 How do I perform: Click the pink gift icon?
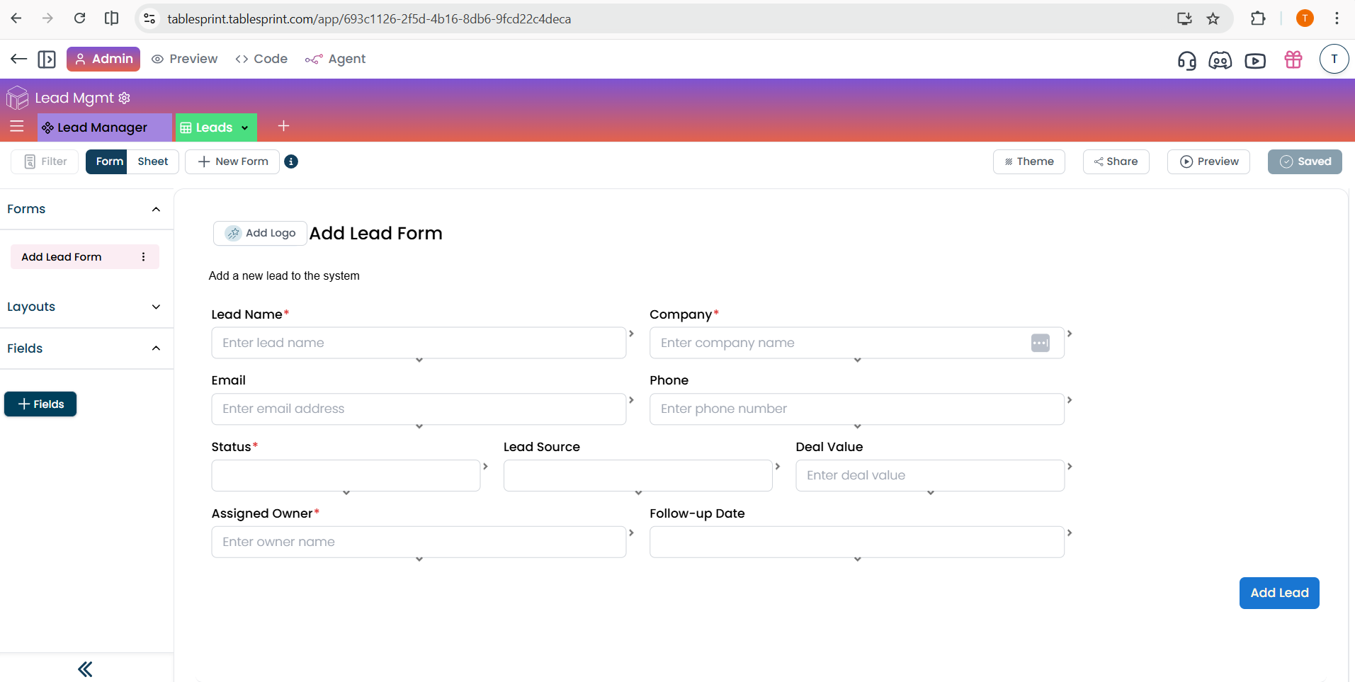pos(1293,60)
